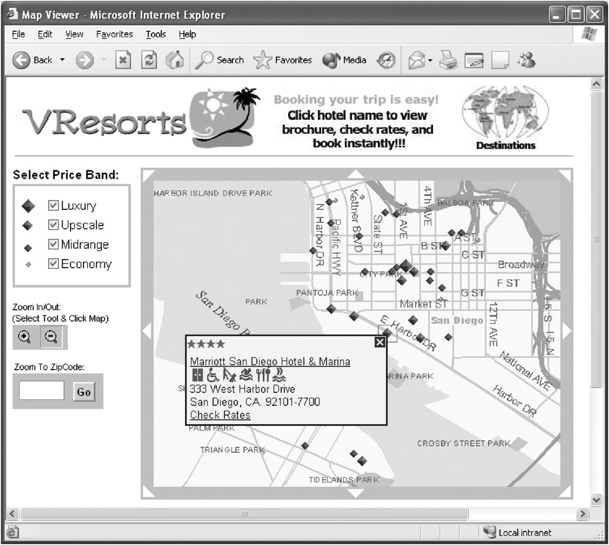Click the Mail envelope icon
Screen dimensions: 609x545
click(417, 60)
